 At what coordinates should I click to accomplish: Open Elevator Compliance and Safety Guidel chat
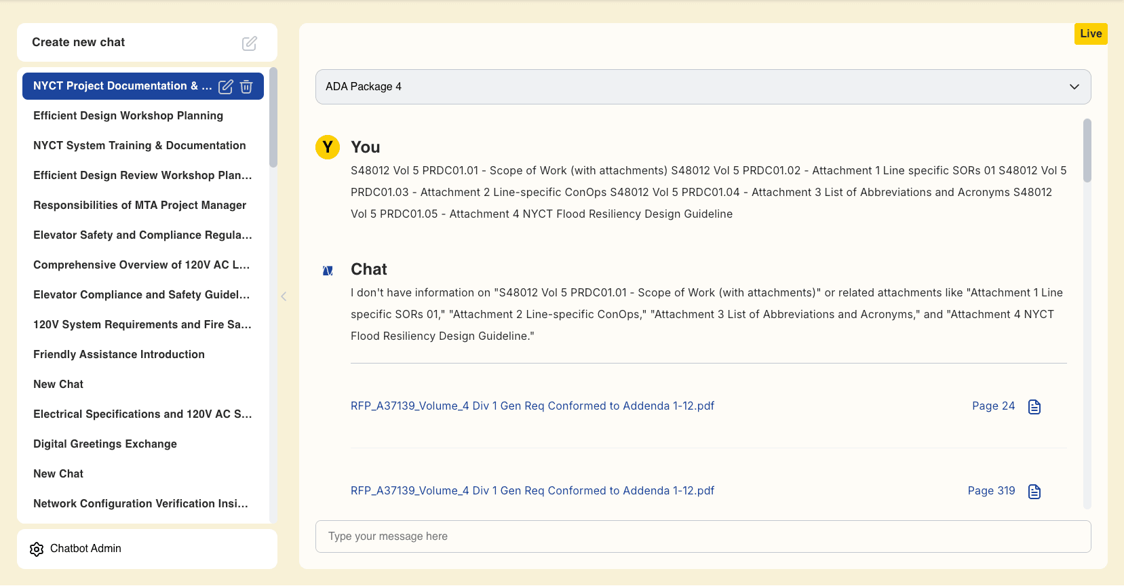[142, 295]
